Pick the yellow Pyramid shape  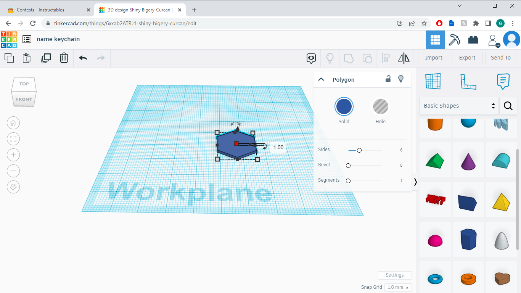click(502, 201)
